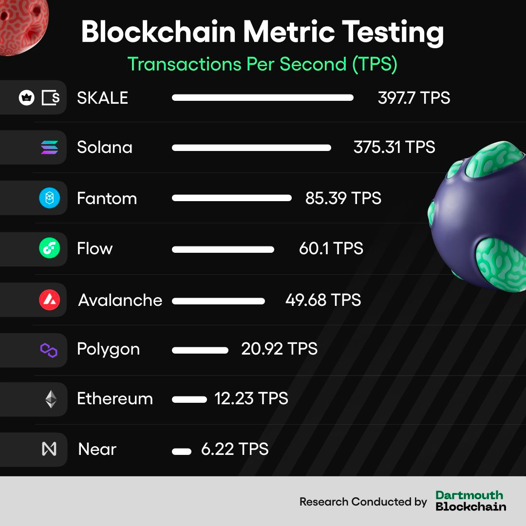Click the red coral sphere graphic

pyautogui.click(x=23, y=26)
